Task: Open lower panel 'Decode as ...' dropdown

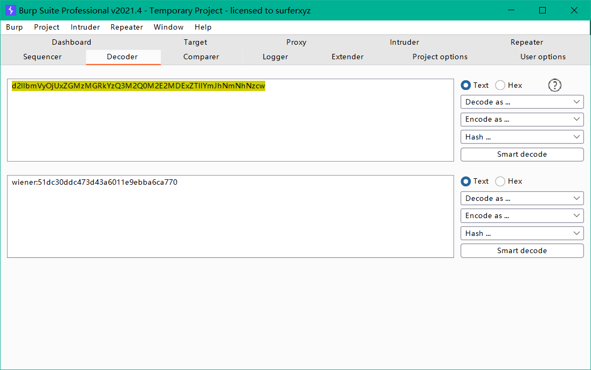Action: tap(522, 198)
